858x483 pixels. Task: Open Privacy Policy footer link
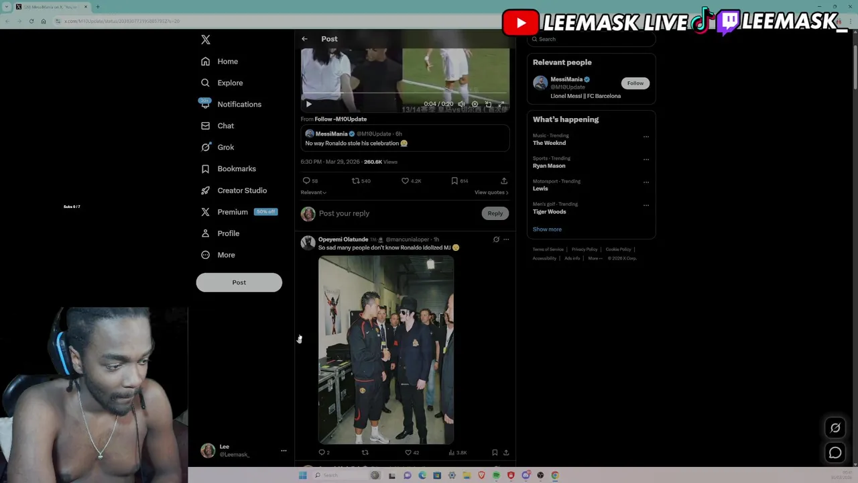tap(585, 250)
